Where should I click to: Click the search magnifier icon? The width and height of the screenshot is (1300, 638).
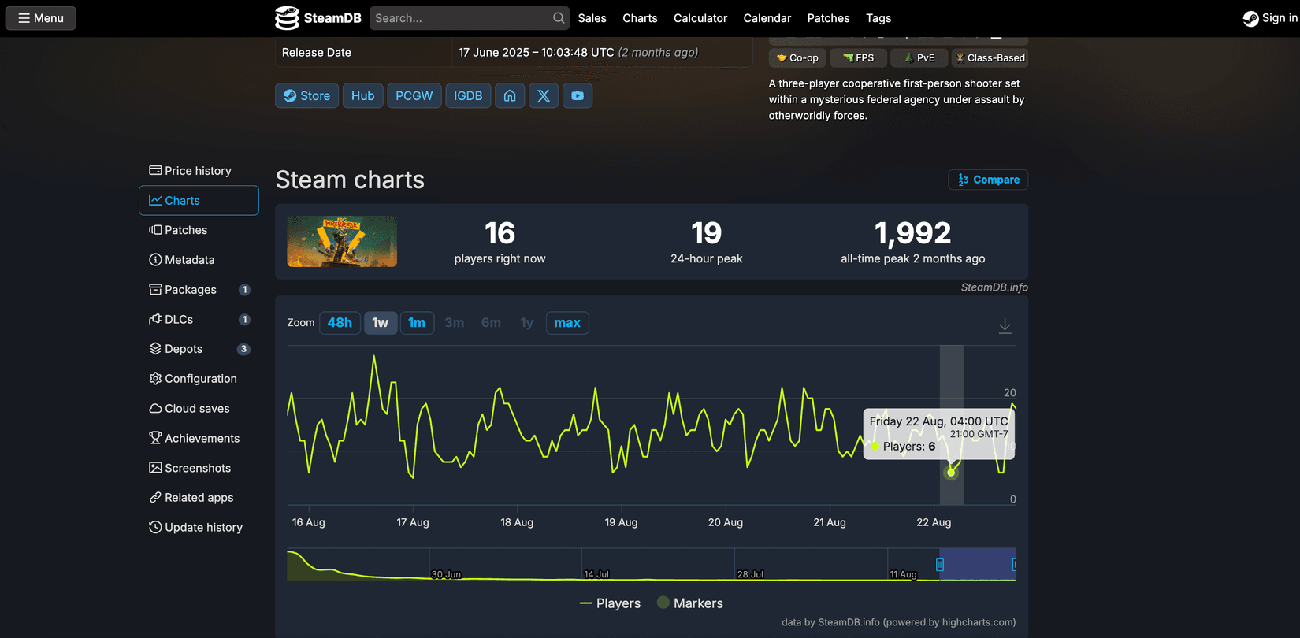[559, 18]
